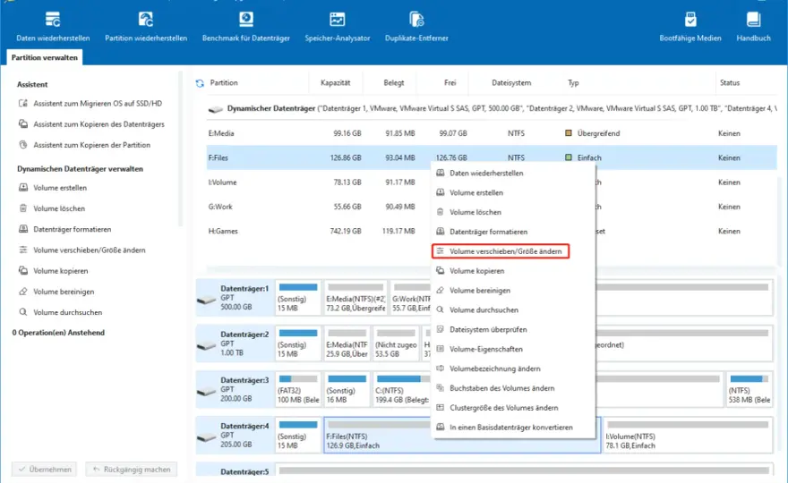Click Rückgängig machen button

click(x=131, y=470)
